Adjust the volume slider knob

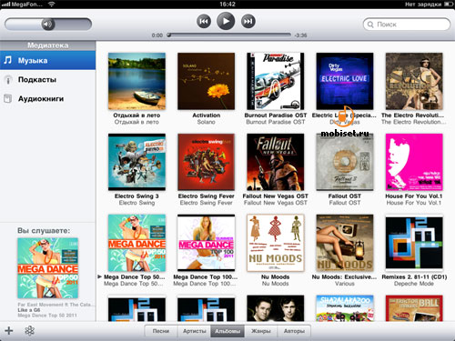click(48, 25)
